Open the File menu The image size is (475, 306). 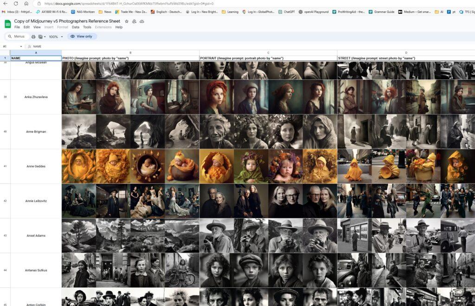17,27
